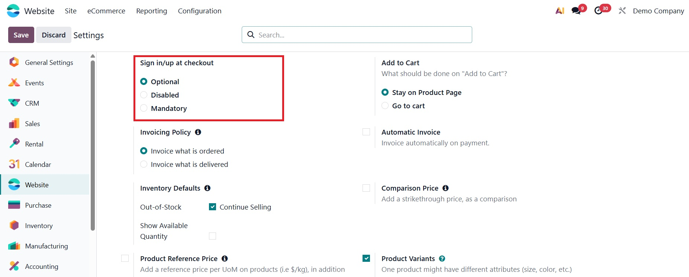Uncheck the Continue Selling checkbox

[x=213, y=207]
